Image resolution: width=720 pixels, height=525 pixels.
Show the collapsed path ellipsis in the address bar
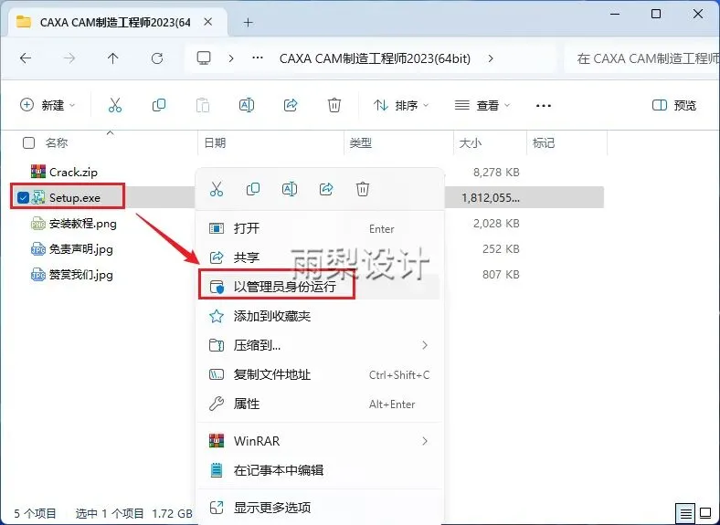click(x=258, y=58)
